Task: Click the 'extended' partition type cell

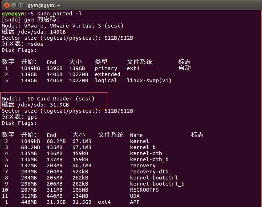Action: coord(107,74)
